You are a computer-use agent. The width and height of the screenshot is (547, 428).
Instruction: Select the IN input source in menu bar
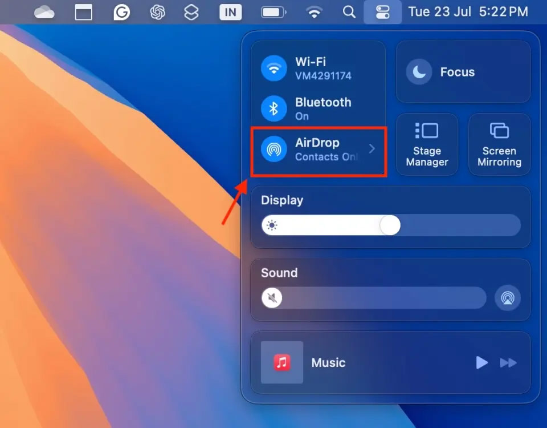(231, 11)
